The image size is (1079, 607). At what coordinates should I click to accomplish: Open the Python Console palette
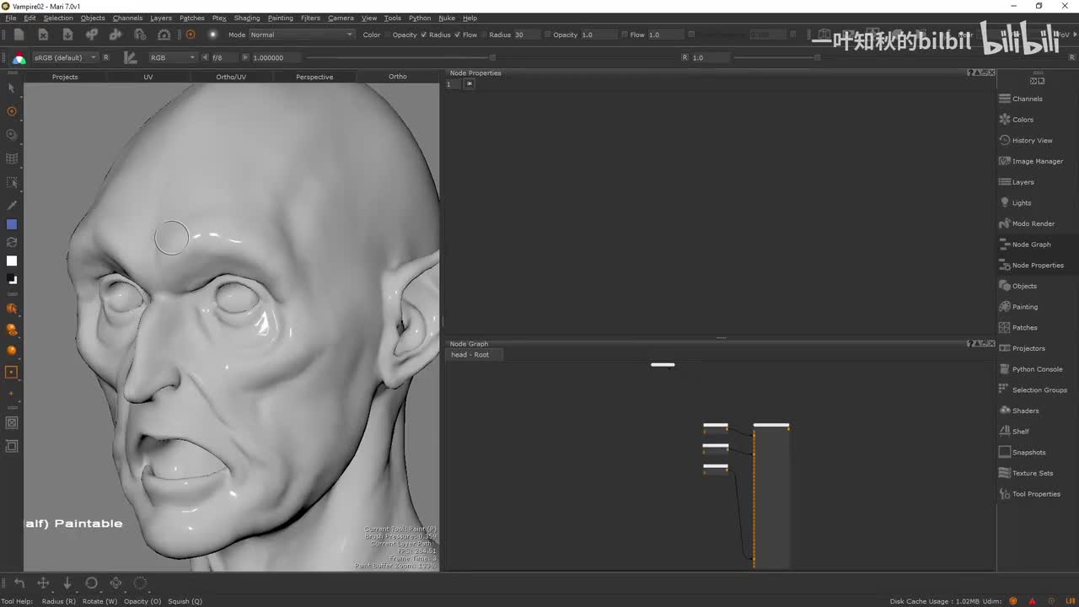pyautogui.click(x=1037, y=369)
